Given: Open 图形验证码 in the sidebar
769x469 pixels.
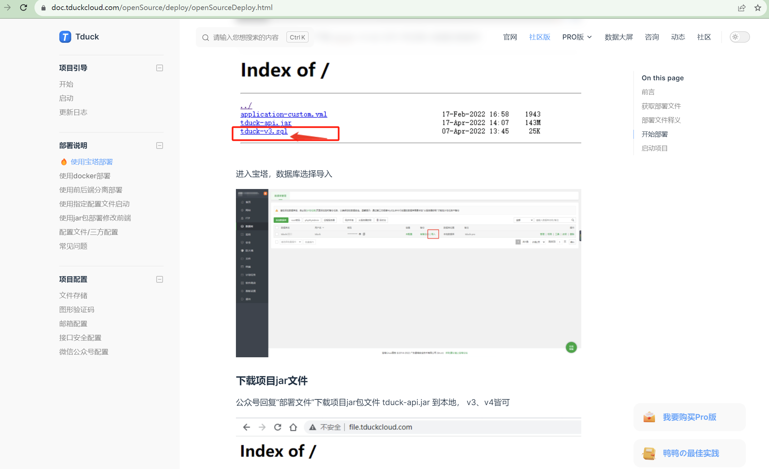Looking at the screenshot, I should coord(77,310).
